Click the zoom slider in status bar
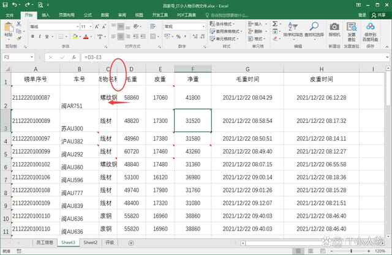392x255 pixels. point(351,251)
